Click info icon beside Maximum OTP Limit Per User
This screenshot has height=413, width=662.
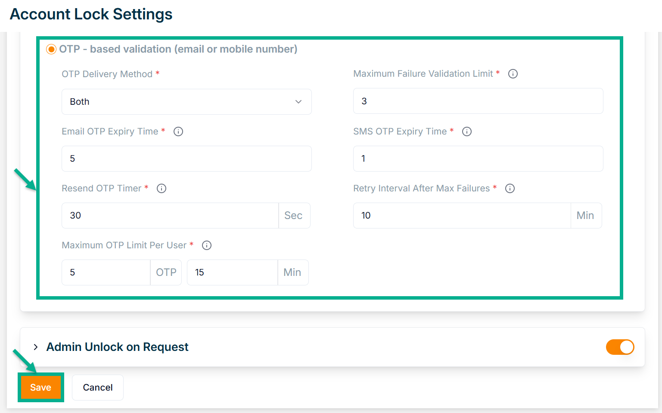pyautogui.click(x=207, y=245)
